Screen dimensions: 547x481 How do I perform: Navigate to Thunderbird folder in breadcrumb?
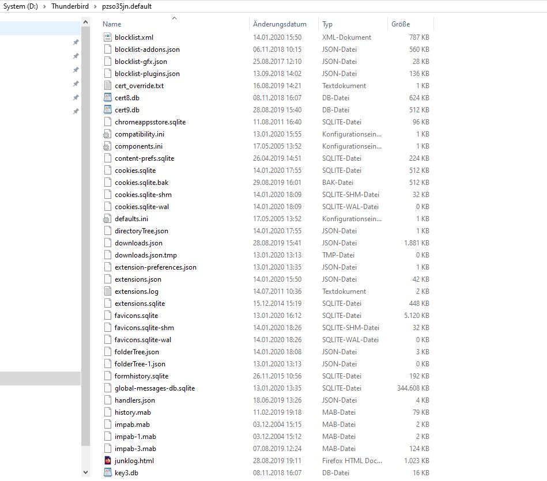point(70,6)
